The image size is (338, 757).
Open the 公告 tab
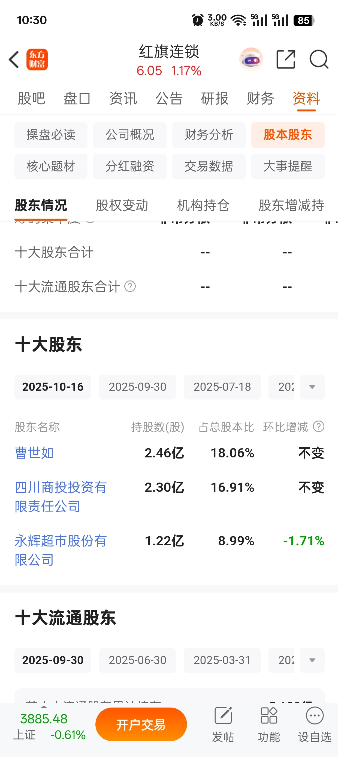[x=169, y=98]
